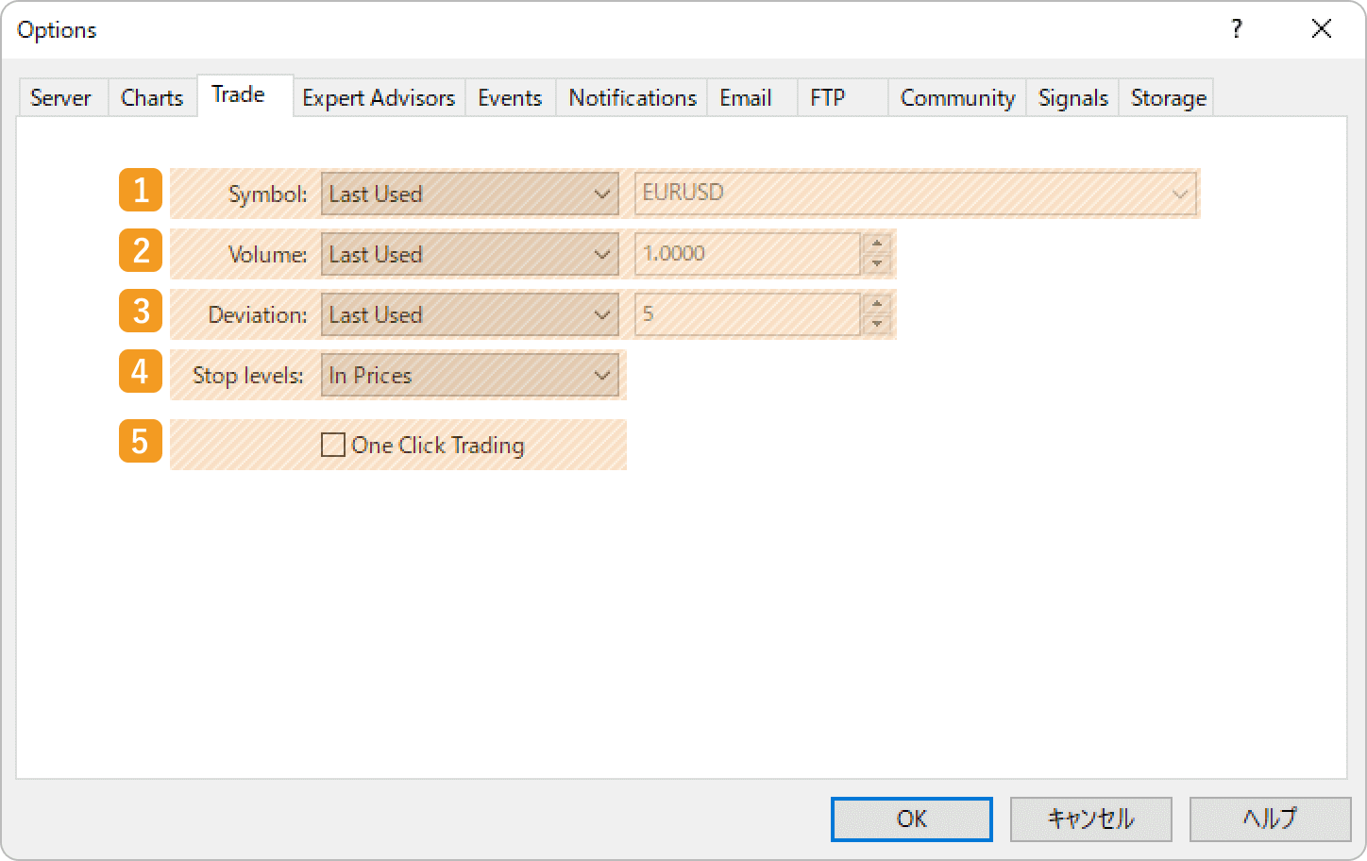Click the question mark help icon in title bar
The width and height of the screenshot is (1367, 861).
click(1236, 29)
